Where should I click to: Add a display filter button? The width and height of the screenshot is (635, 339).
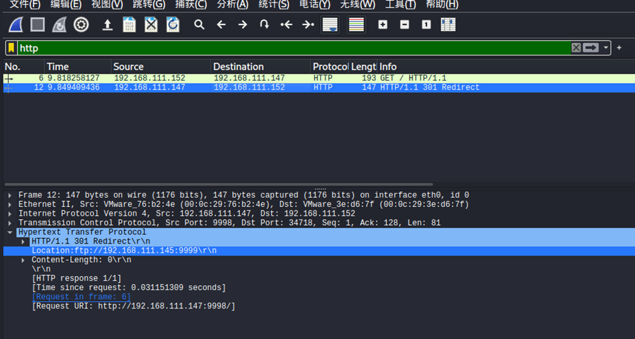click(x=619, y=48)
